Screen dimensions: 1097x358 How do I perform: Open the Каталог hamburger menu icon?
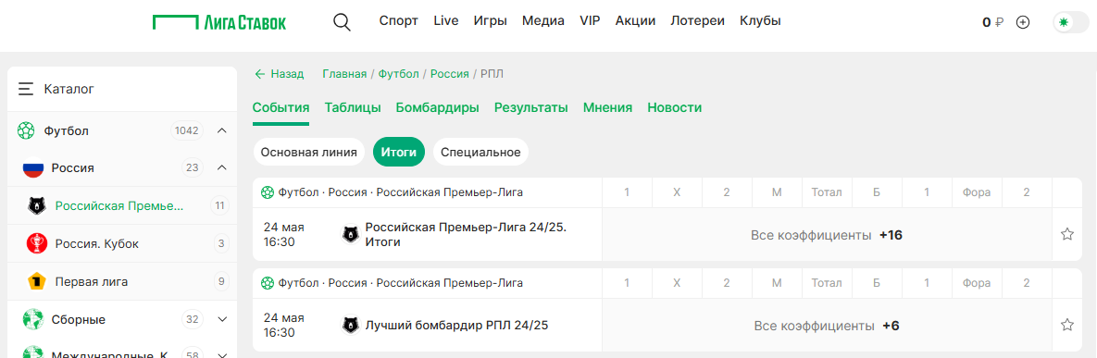click(x=26, y=89)
